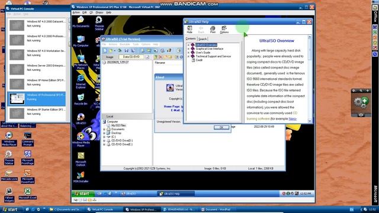Open the File menu in UltraISO
Viewport: 379px width, 213px height.
click(104, 44)
